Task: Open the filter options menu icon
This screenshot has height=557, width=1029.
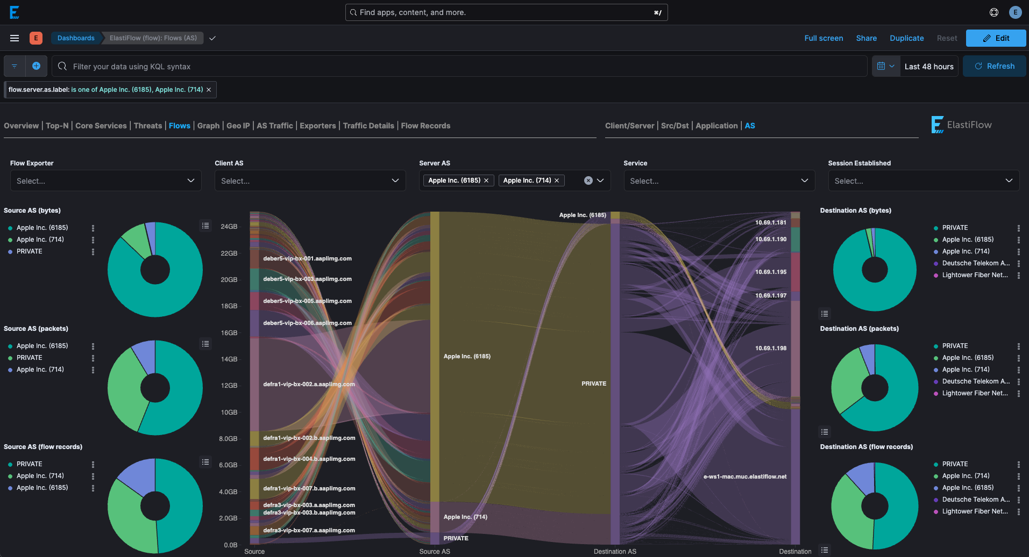Action: pos(15,66)
